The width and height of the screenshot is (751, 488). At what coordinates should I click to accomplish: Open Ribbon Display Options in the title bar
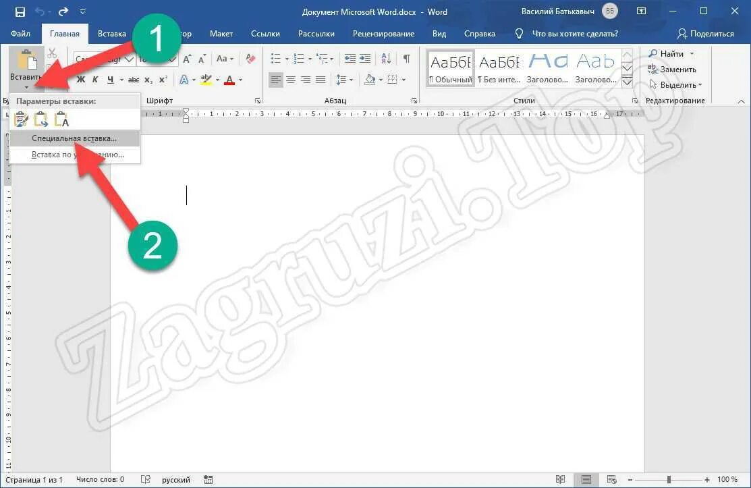pos(641,11)
